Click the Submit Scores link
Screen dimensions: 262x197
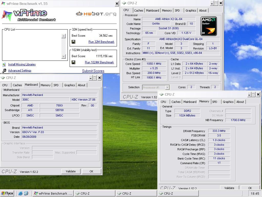coord(93,71)
